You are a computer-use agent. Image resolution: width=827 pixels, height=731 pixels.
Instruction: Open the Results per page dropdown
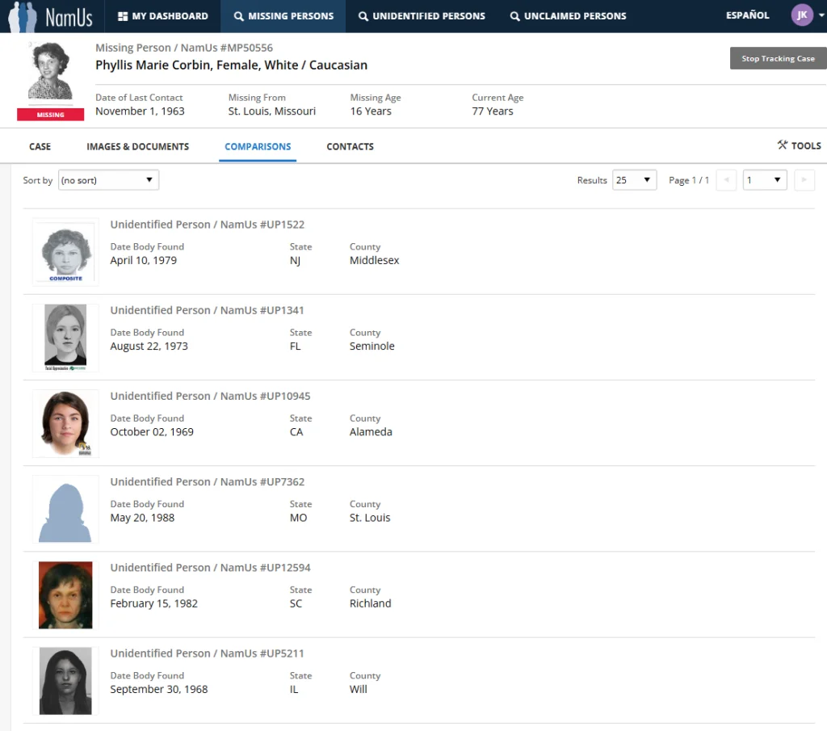coord(634,180)
